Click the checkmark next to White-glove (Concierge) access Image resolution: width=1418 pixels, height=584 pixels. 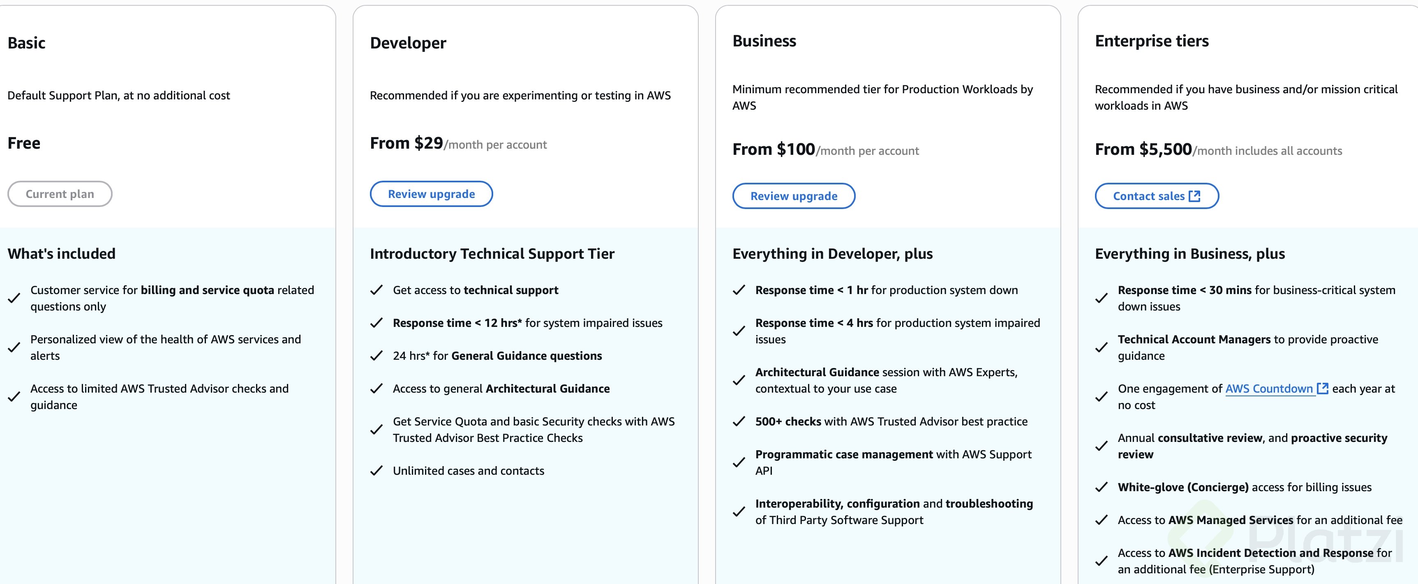coord(1102,487)
